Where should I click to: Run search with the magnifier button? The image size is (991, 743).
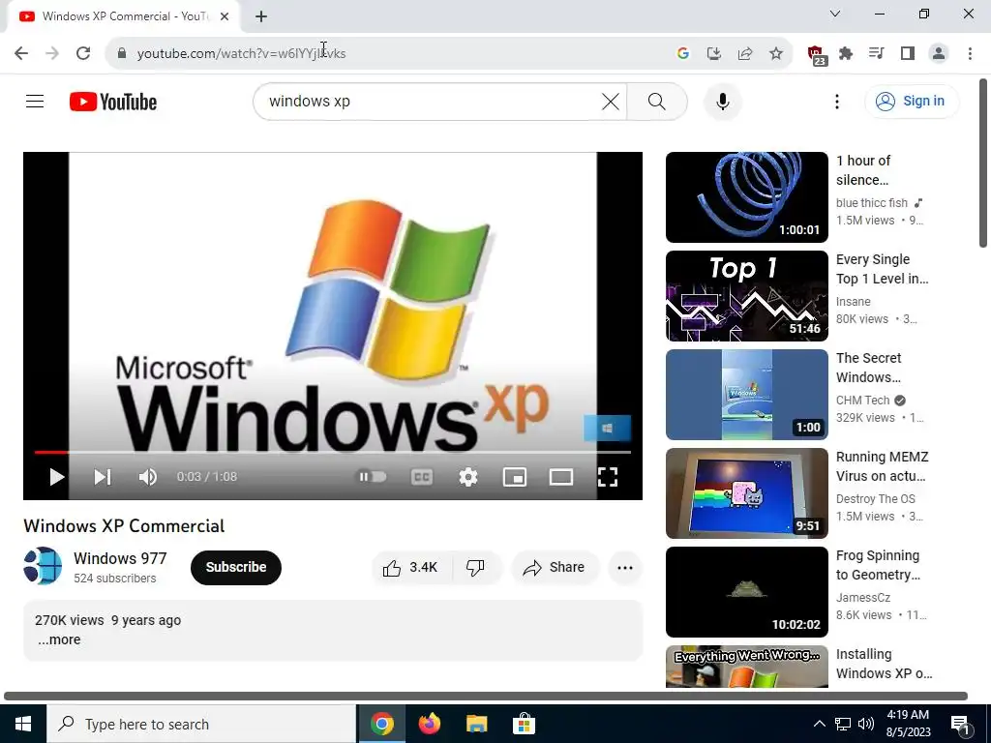pos(657,101)
